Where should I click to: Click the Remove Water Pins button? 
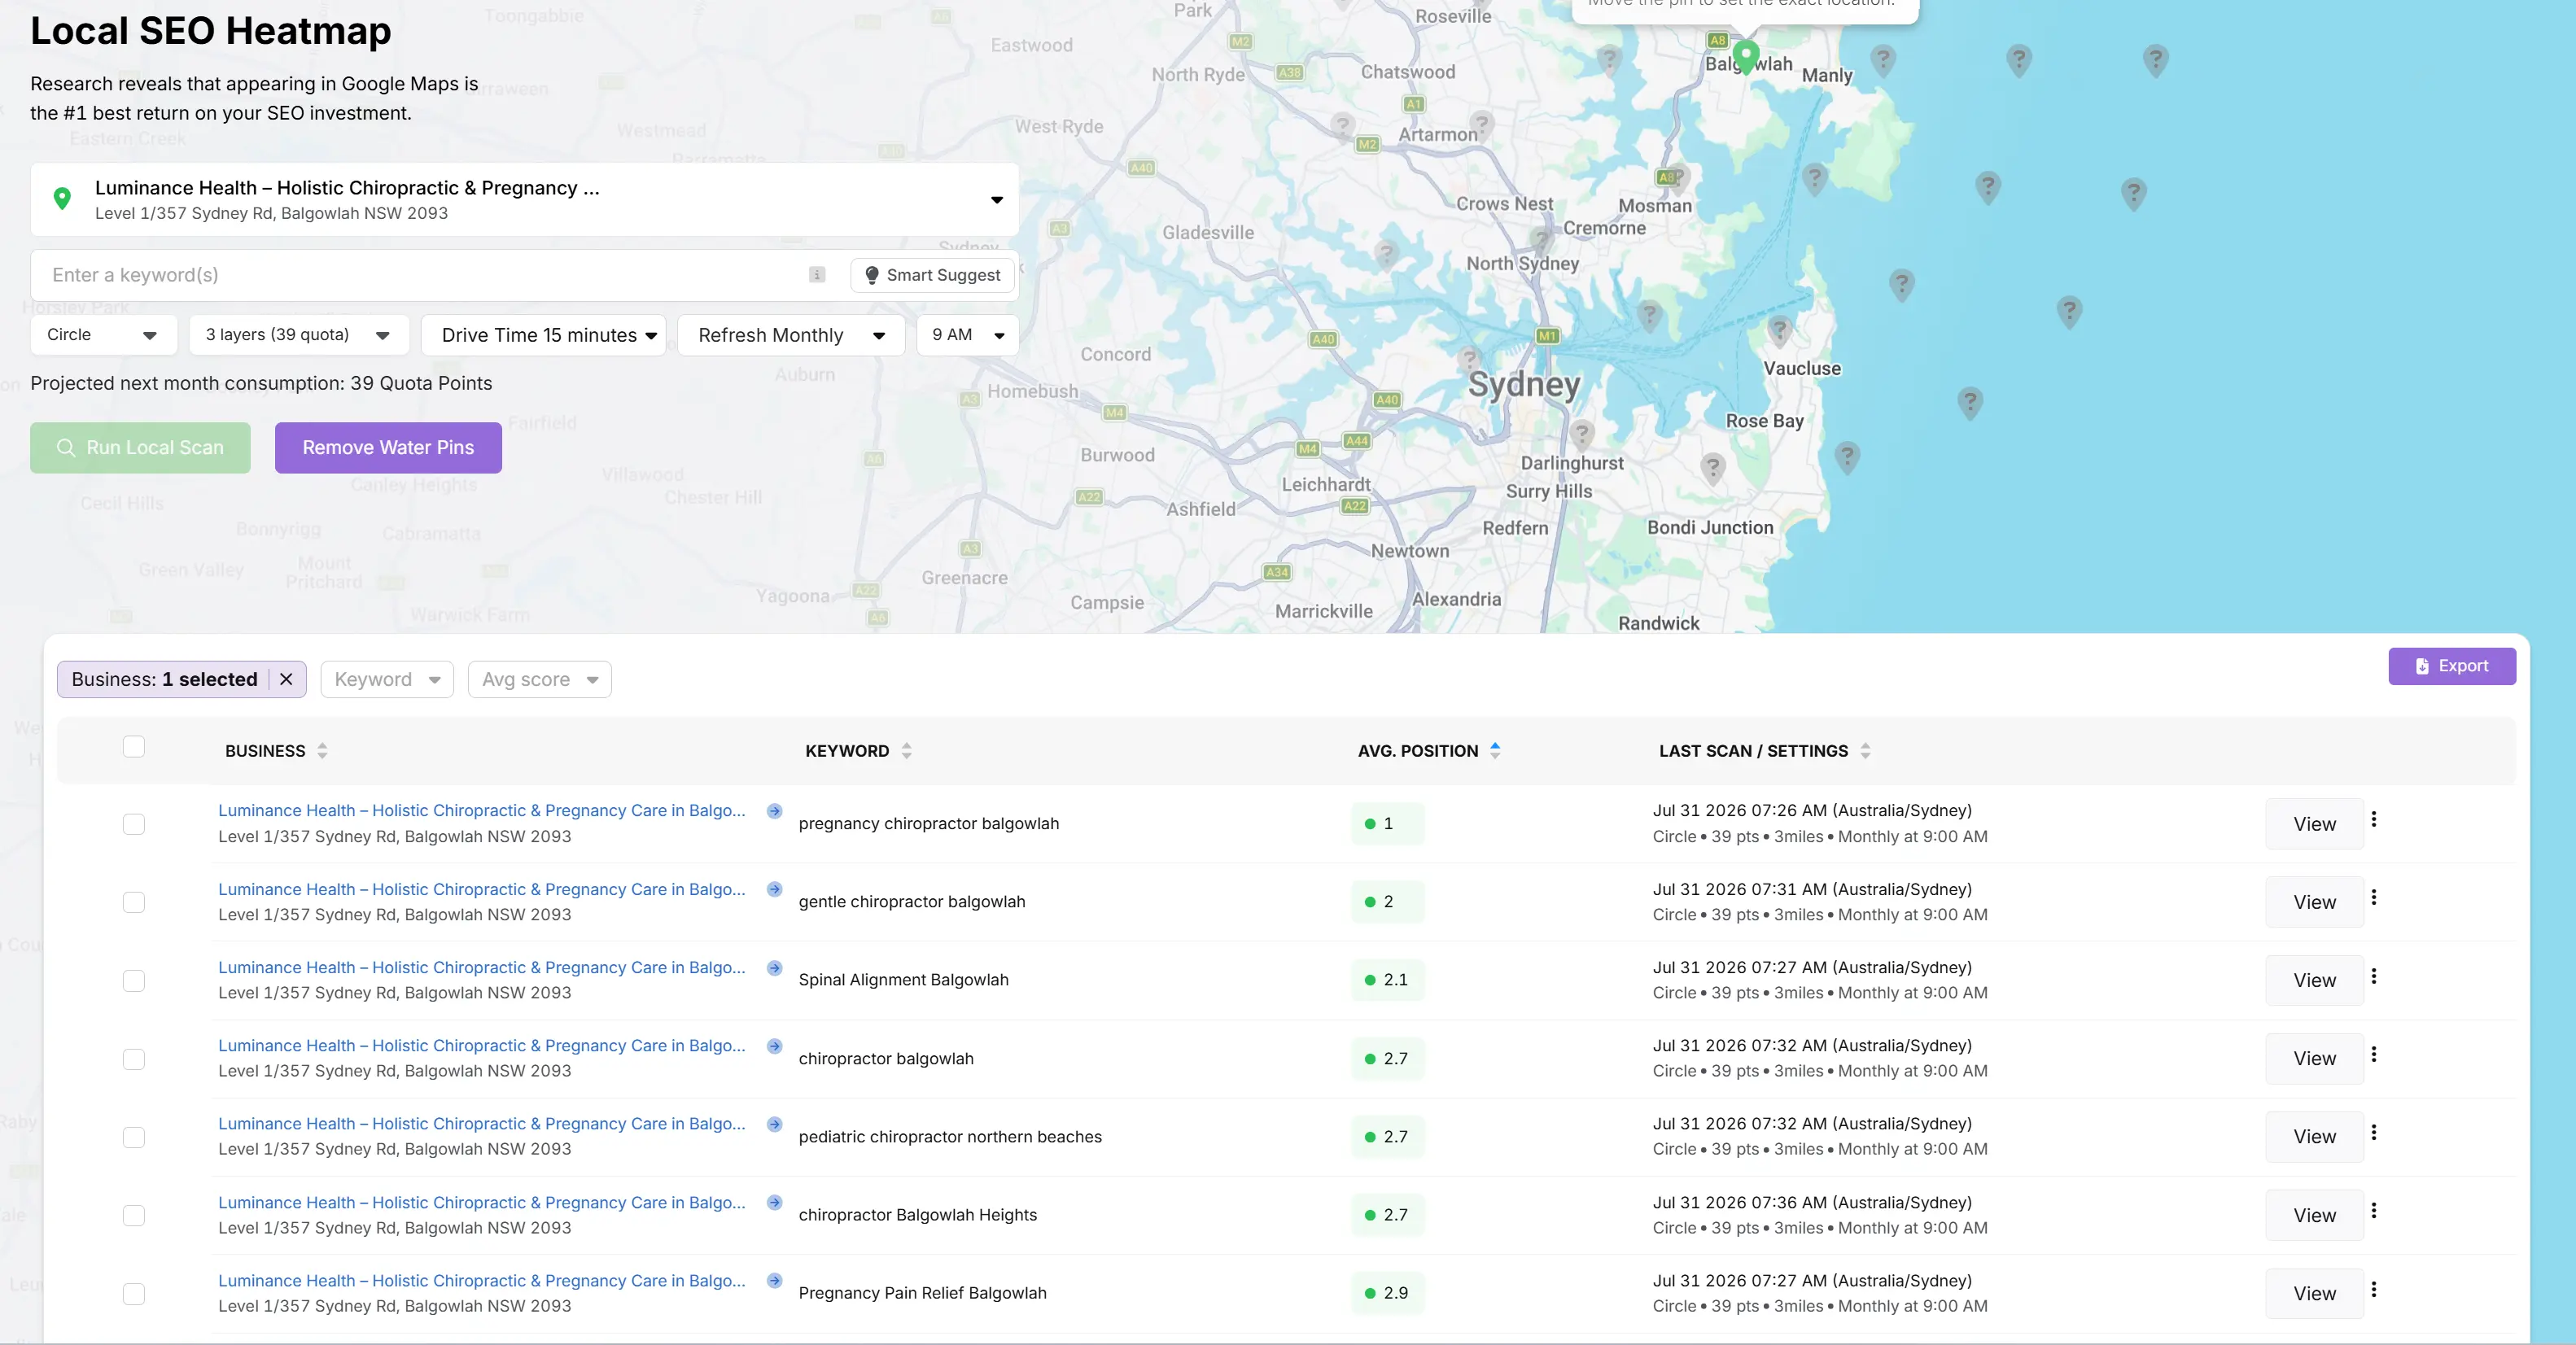click(x=388, y=448)
